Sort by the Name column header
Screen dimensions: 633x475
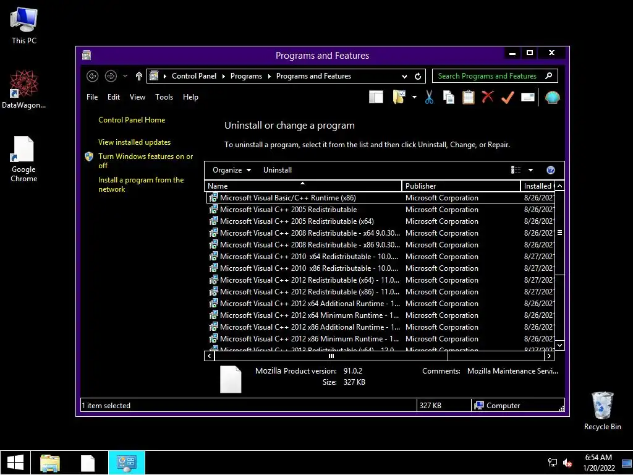pos(303,186)
